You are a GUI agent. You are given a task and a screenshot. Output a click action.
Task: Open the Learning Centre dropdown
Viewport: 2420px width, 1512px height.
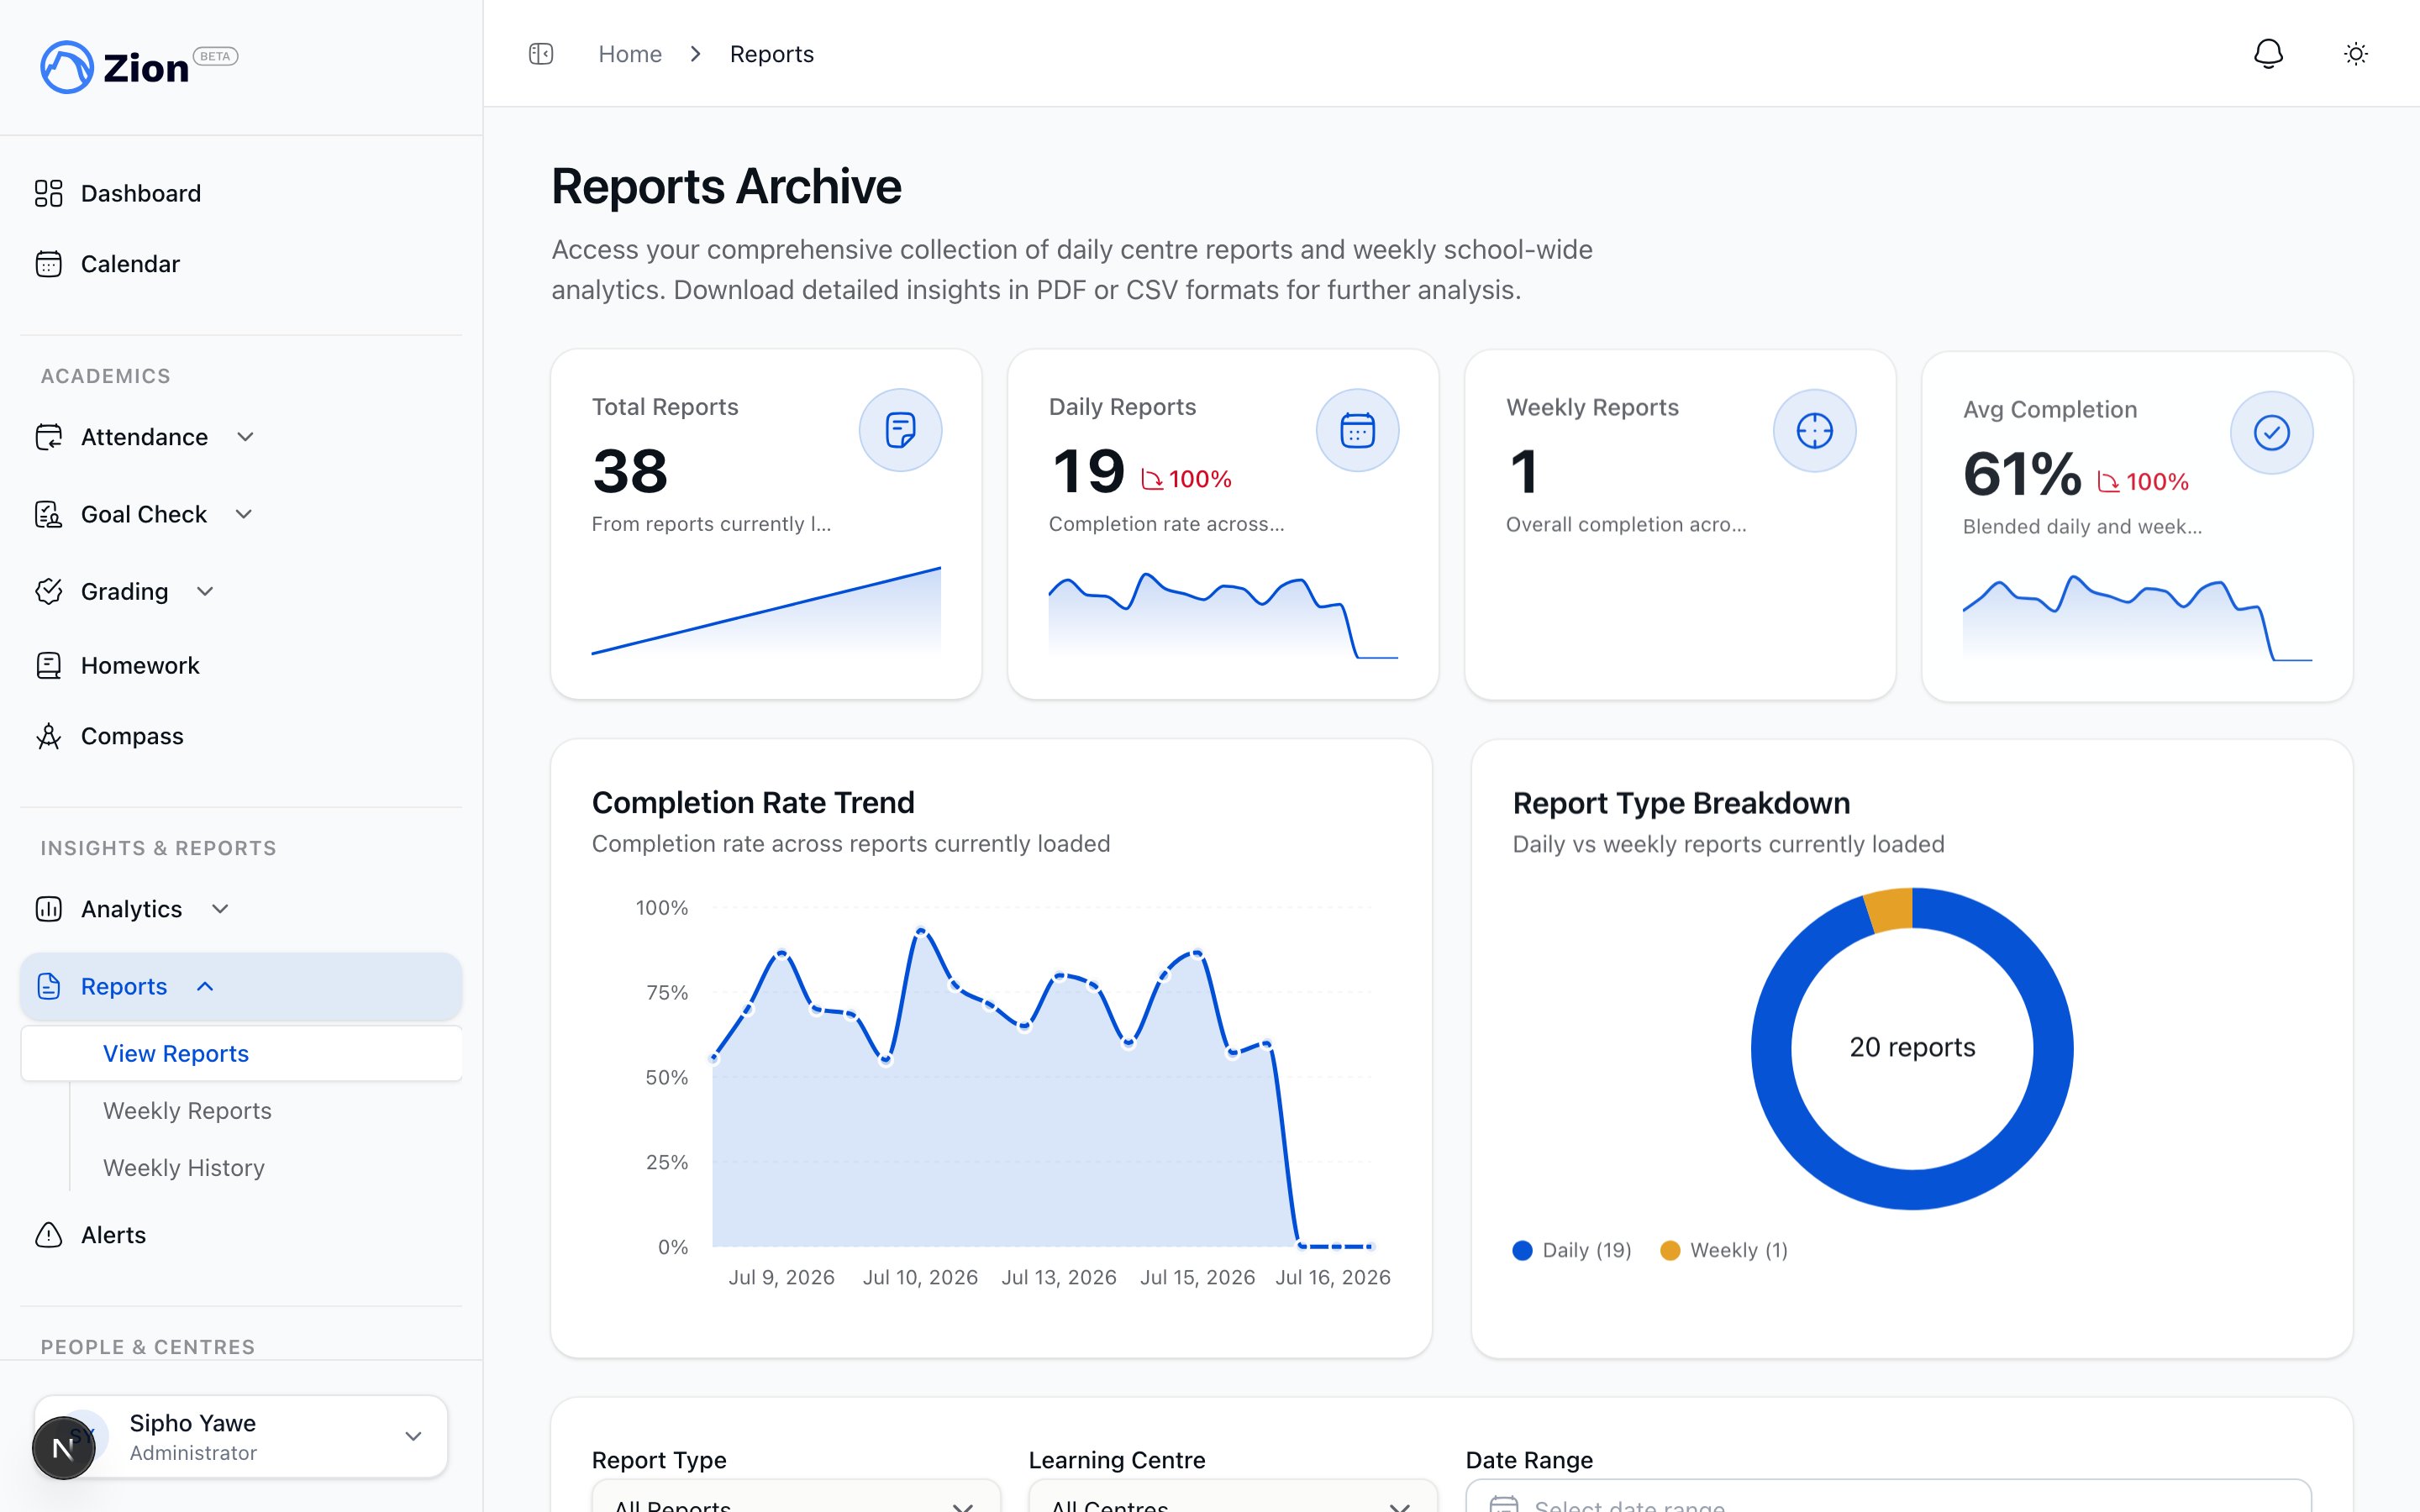(1233, 1497)
